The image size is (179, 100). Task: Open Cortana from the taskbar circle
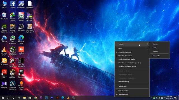point(13,98)
